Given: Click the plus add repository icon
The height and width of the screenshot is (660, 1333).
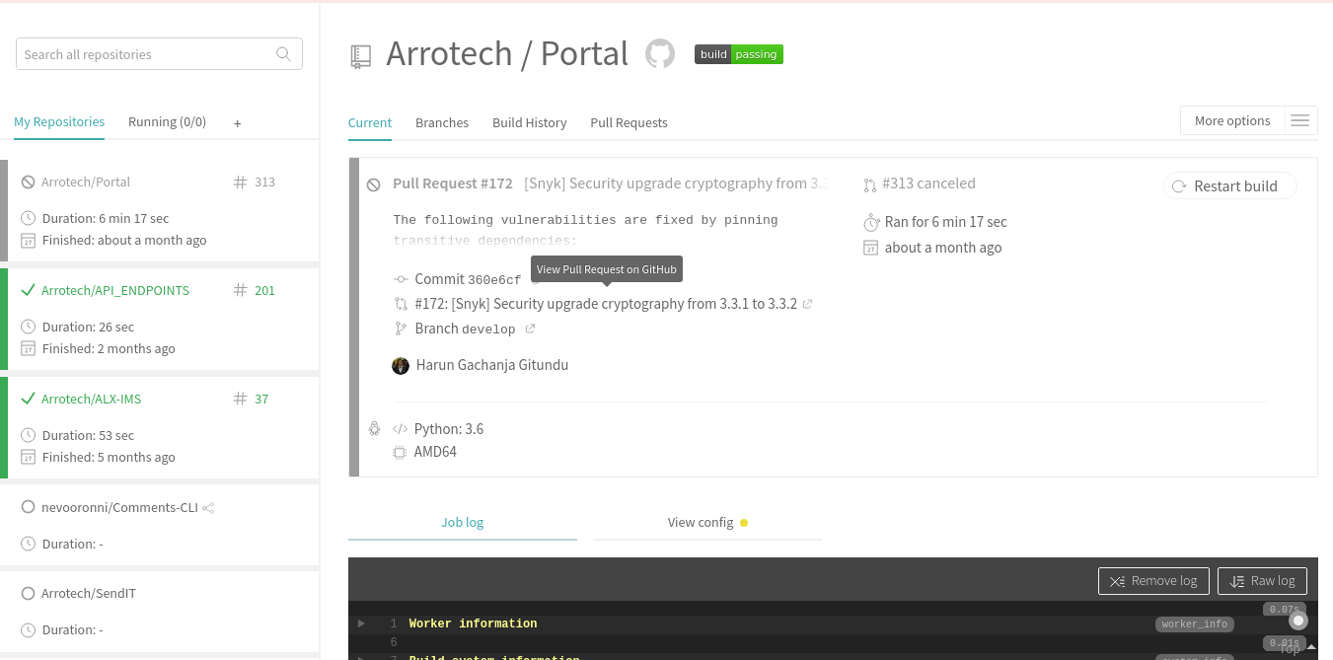Looking at the screenshot, I should click(x=237, y=123).
